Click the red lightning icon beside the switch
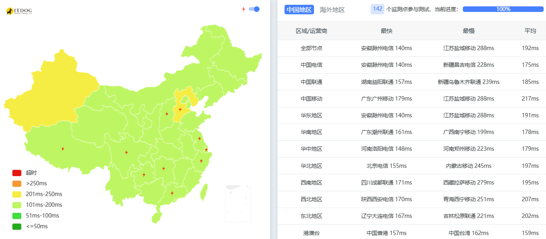 point(244,9)
